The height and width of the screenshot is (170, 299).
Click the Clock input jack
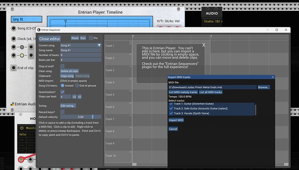point(13,39)
